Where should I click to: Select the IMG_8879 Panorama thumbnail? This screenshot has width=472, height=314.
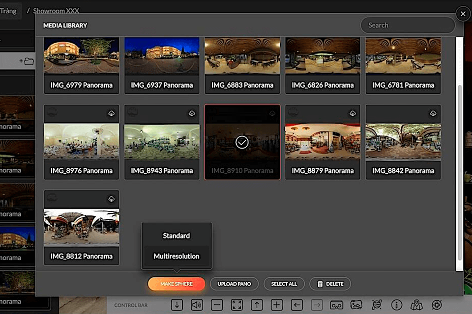pyautogui.click(x=323, y=141)
